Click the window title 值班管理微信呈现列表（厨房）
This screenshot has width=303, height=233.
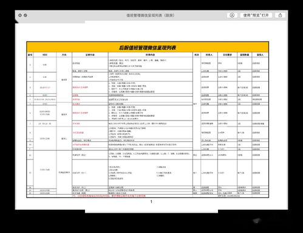pyautogui.click(x=151, y=15)
